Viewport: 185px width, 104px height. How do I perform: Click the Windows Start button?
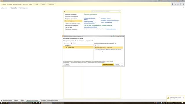click(1, 103)
